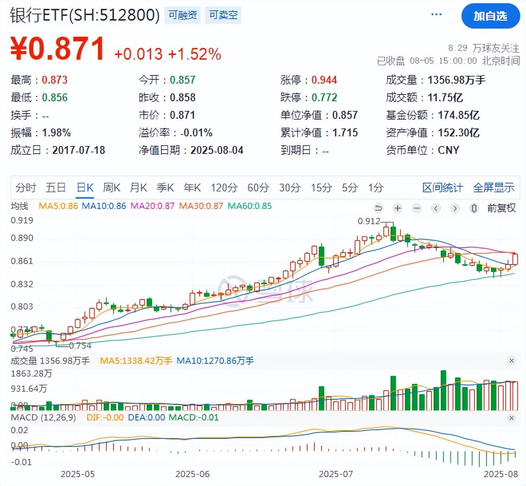Click the 可卖空 short-selling tag
Screen dimensions: 526x486
pyautogui.click(x=223, y=15)
